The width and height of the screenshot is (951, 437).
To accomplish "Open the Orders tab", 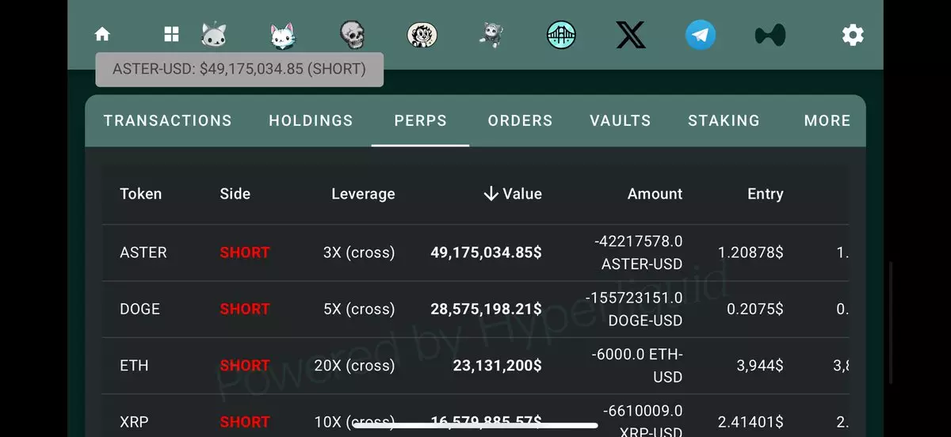I will pyautogui.click(x=520, y=120).
